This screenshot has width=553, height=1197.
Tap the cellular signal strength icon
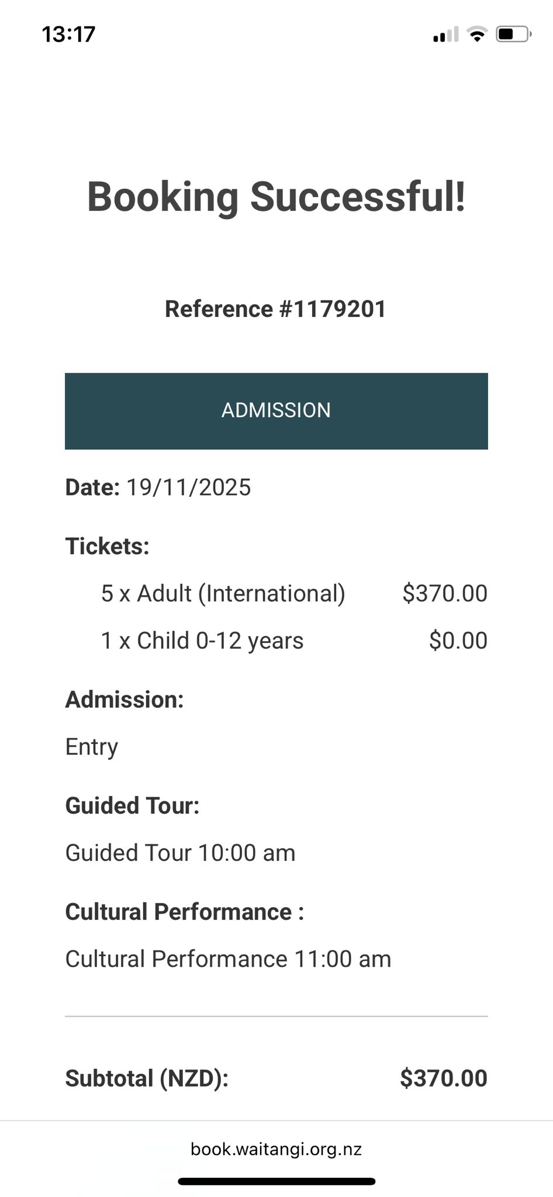(445, 35)
